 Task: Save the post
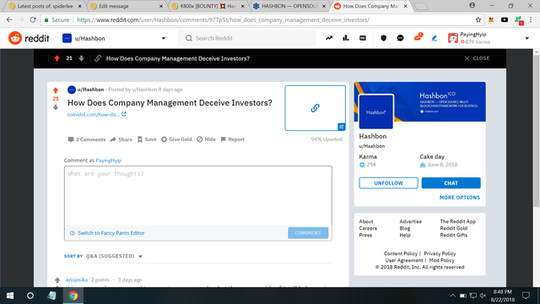coord(147,139)
